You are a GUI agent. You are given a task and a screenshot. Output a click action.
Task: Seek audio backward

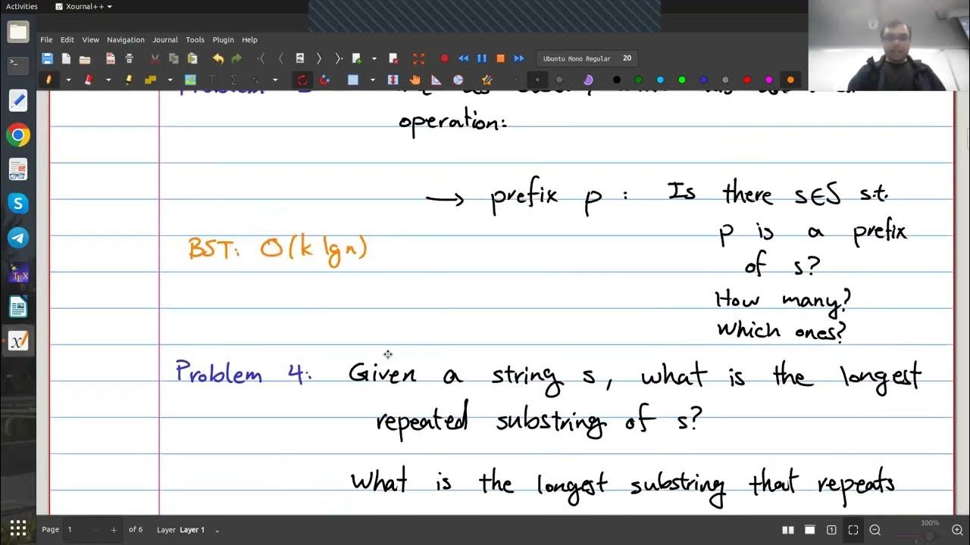click(x=464, y=58)
